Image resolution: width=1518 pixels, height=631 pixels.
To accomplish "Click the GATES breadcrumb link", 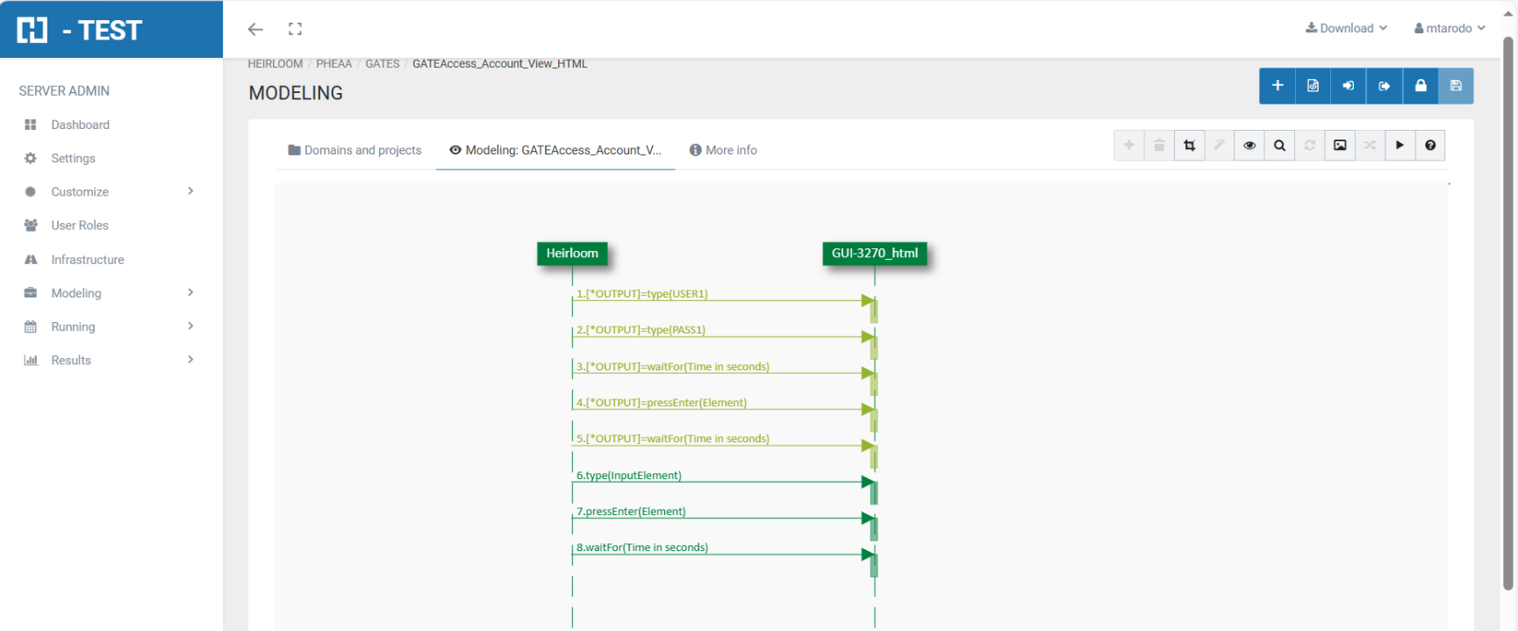I will (382, 64).
